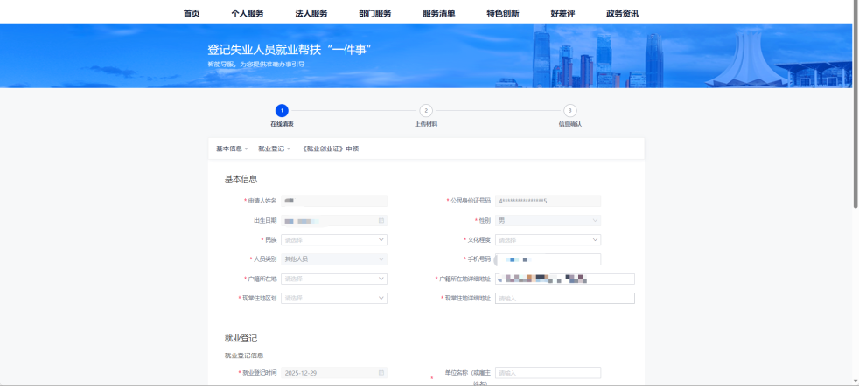Click the 户籍所在地详细地址 input field
Screen dimensions: 859x386
tap(565, 279)
